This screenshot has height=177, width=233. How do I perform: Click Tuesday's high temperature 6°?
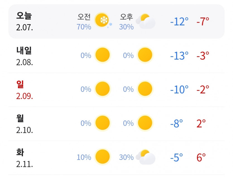click(201, 158)
